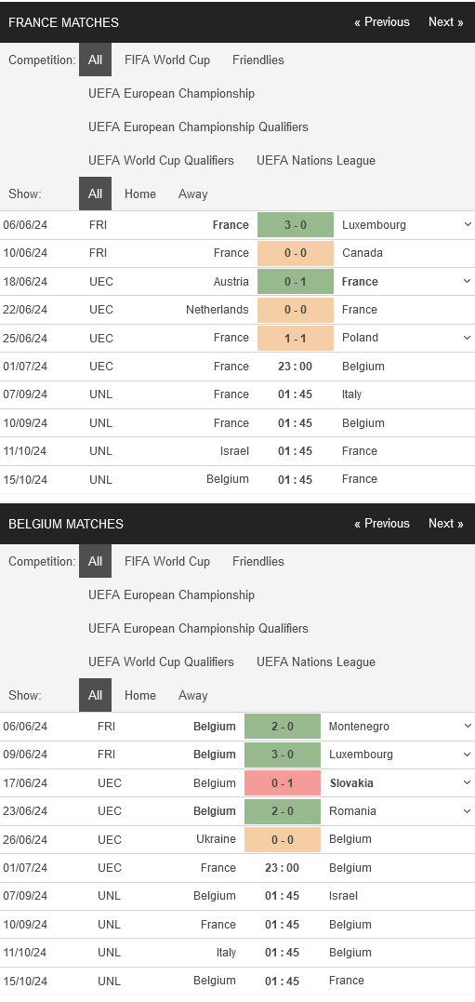The width and height of the screenshot is (475, 1002).
Task: Expand France vs Luxembourg match details chevron
Action: point(468,224)
